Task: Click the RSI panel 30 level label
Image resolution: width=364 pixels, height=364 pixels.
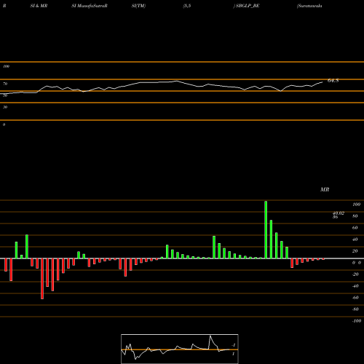Action: click(5, 107)
